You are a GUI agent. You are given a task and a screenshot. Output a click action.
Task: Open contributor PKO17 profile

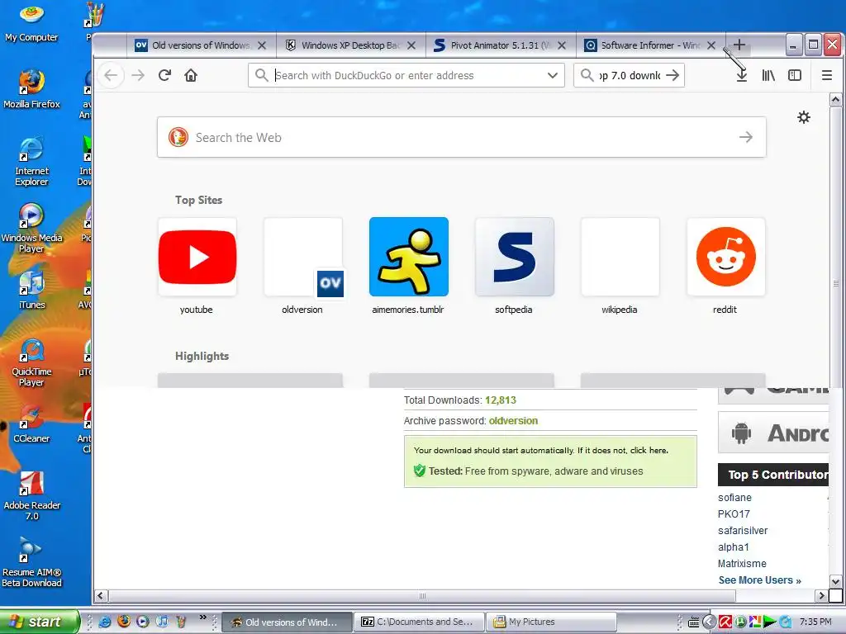734,513
